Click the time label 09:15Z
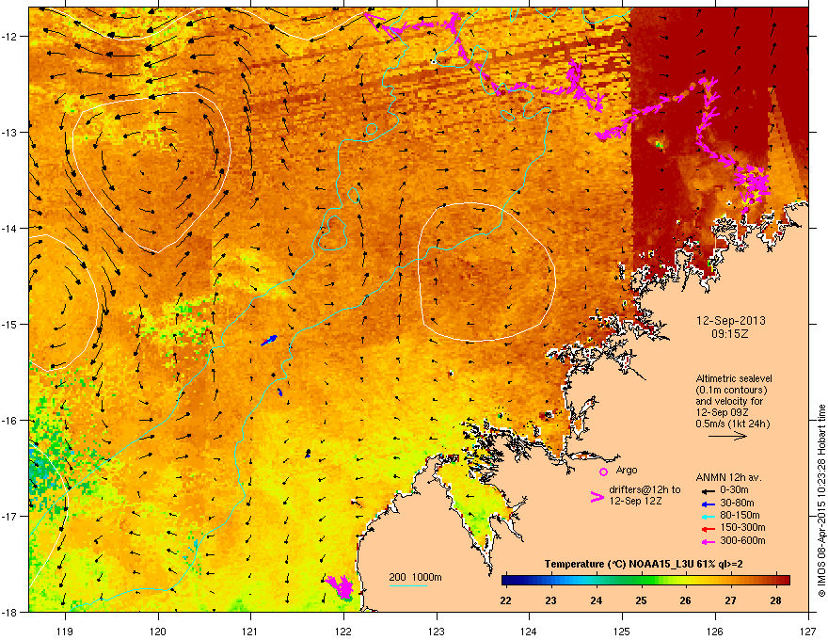828x640 pixels. (730, 334)
